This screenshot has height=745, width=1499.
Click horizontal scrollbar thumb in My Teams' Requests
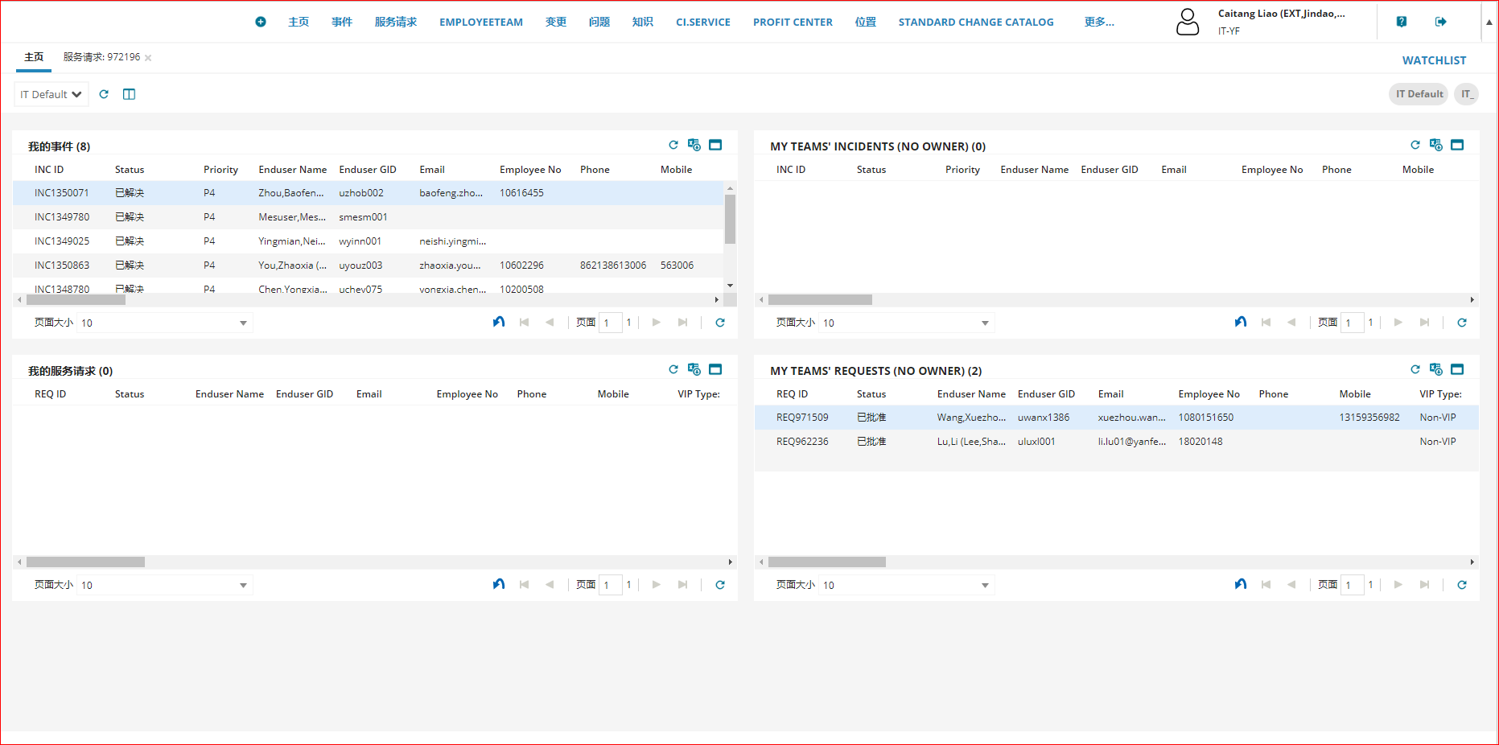pyautogui.click(x=827, y=562)
